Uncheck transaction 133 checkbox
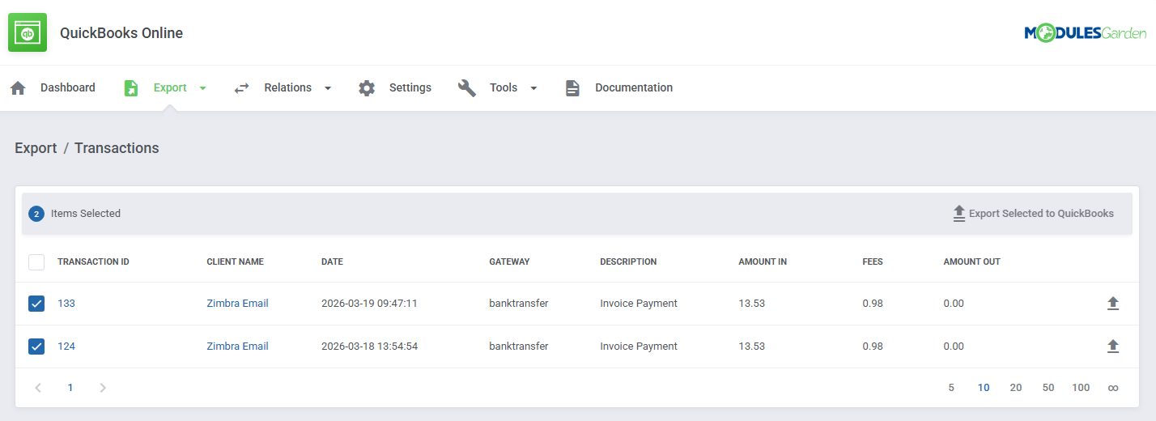The width and height of the screenshot is (1156, 421). (x=36, y=304)
